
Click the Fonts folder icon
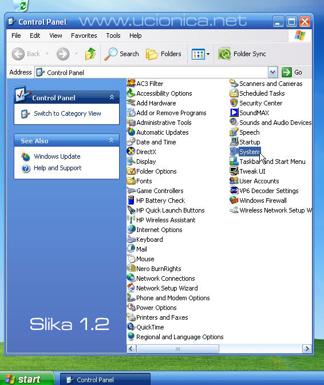(131, 180)
